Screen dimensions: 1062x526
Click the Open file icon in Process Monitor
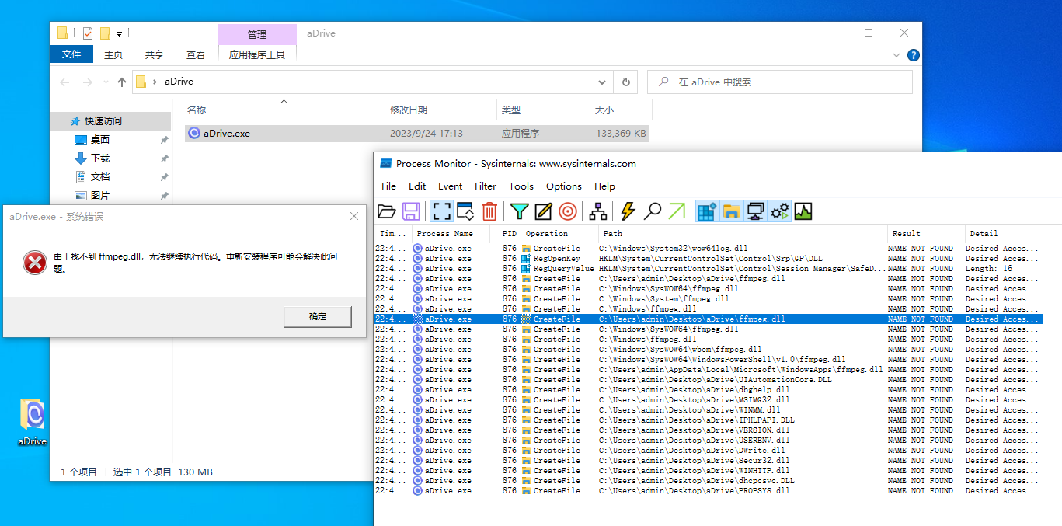[x=387, y=211]
